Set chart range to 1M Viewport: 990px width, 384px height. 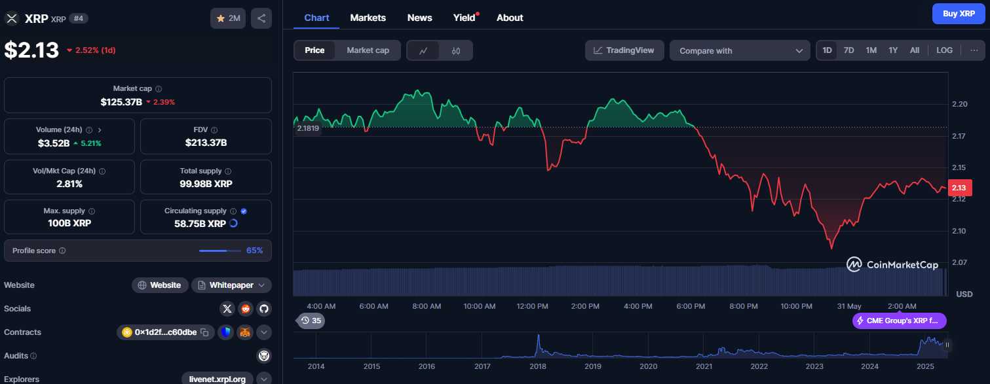click(871, 50)
